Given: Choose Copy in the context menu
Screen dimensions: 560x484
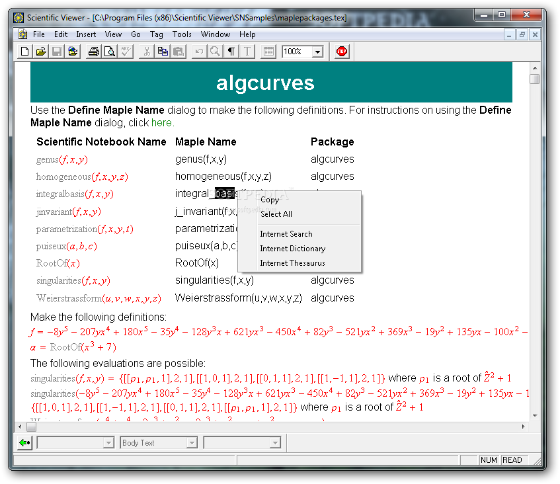Looking at the screenshot, I should pyautogui.click(x=300, y=199).
